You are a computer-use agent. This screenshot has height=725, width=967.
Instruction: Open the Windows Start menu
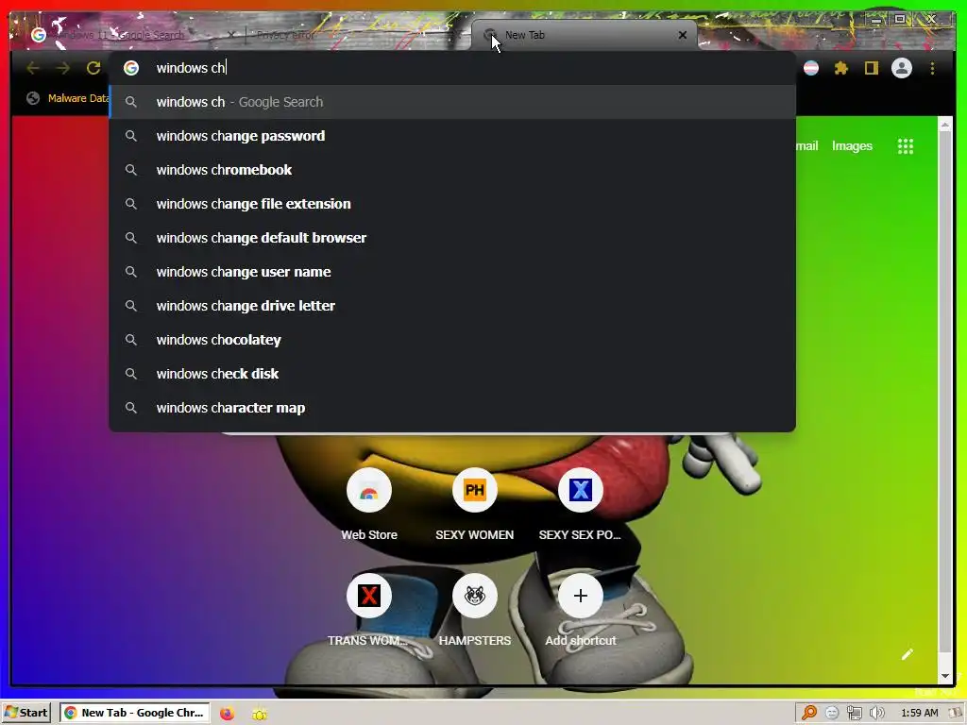coord(25,713)
